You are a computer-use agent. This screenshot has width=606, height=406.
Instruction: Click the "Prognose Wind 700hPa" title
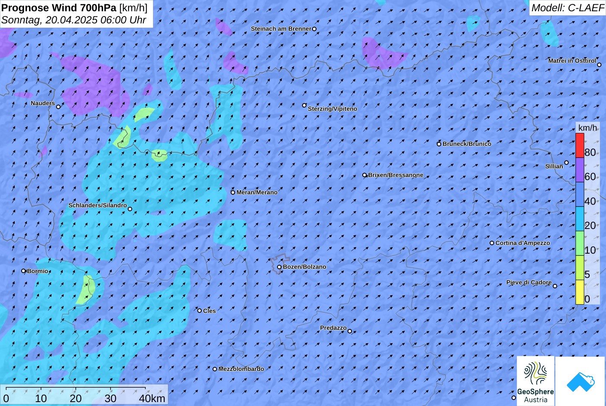(59, 8)
